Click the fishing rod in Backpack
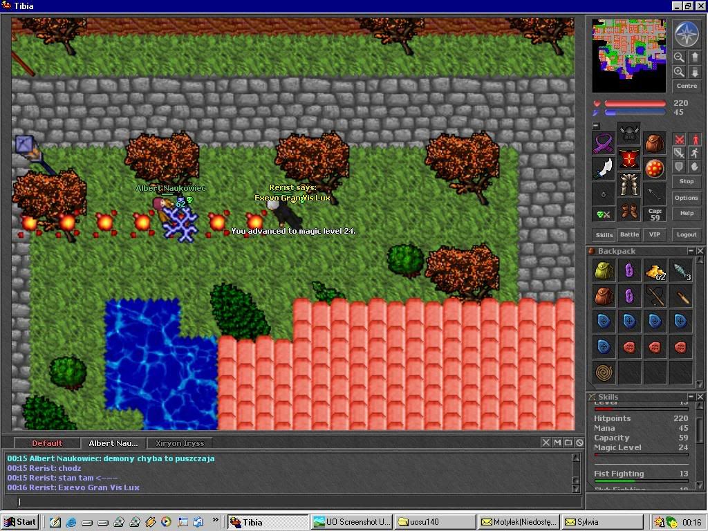The image size is (708, 531). click(x=655, y=296)
